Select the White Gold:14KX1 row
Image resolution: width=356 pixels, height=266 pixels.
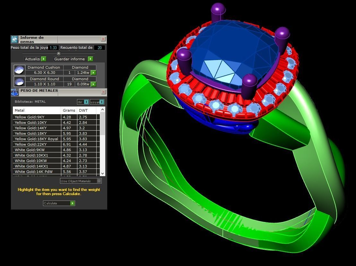(x=56, y=166)
